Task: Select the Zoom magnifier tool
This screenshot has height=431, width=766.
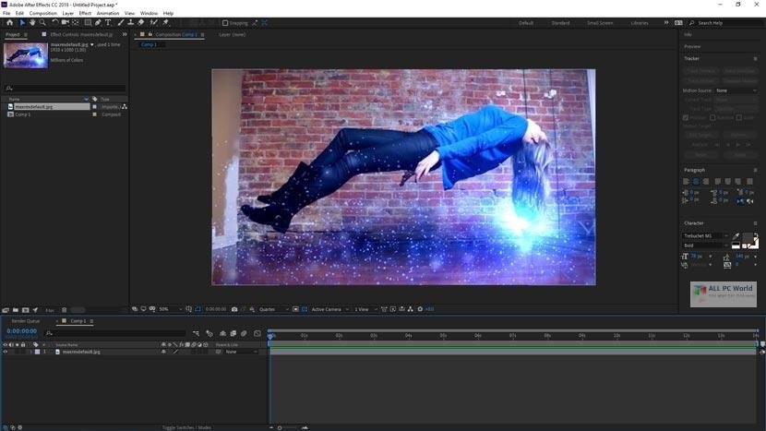Action: click(x=42, y=22)
